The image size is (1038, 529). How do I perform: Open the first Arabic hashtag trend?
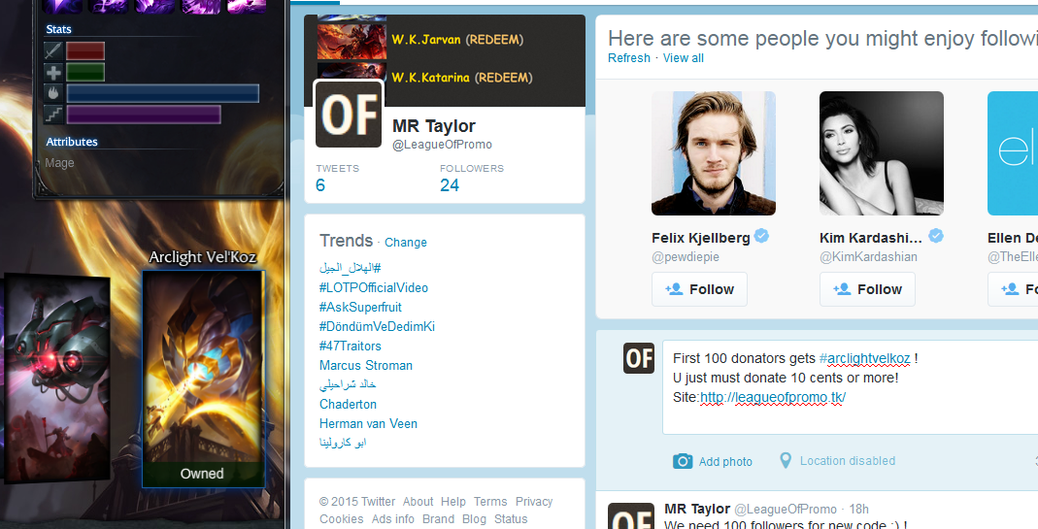[x=351, y=268]
